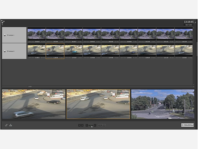Click the first rewind playback button

click(x=79, y=125)
